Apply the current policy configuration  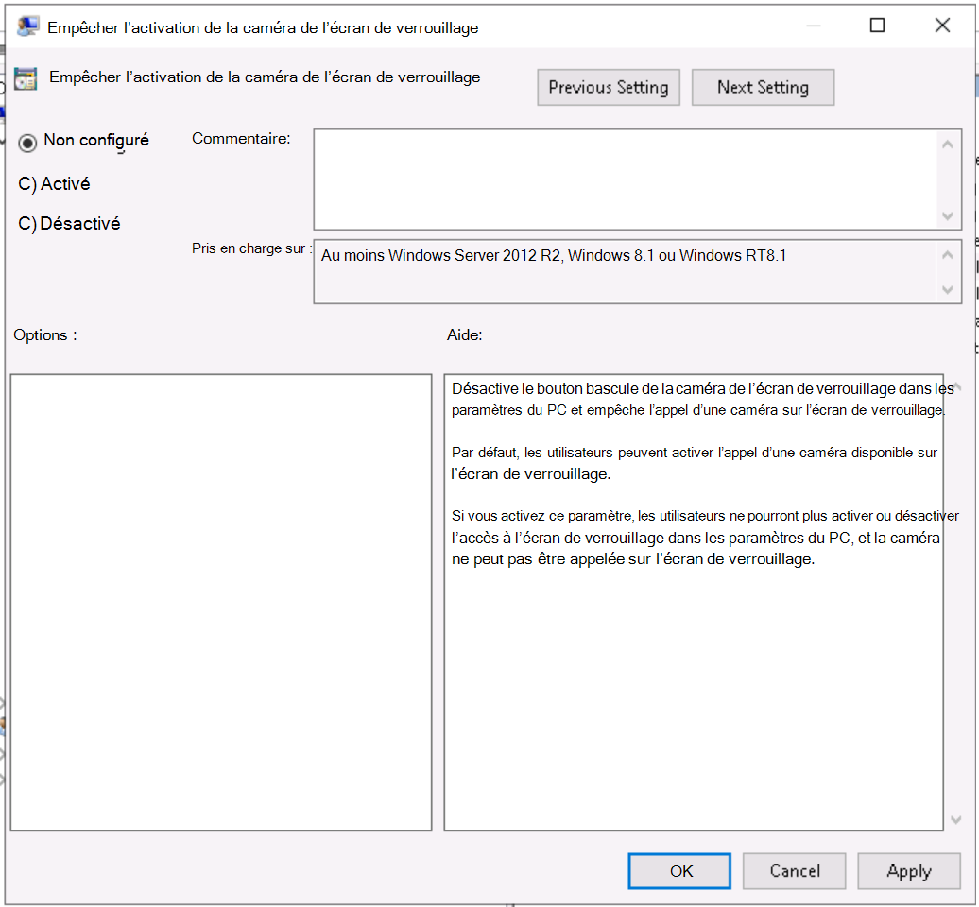point(908,870)
